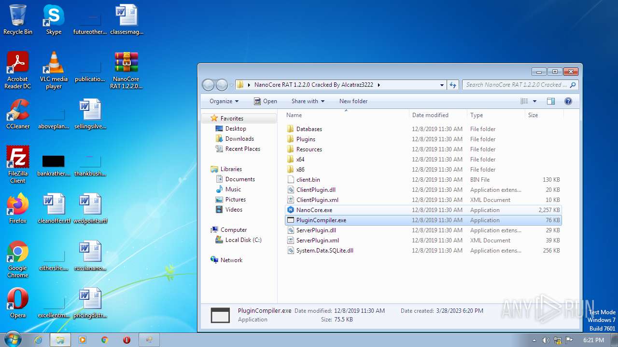Toggle the preview pane button

click(x=551, y=101)
